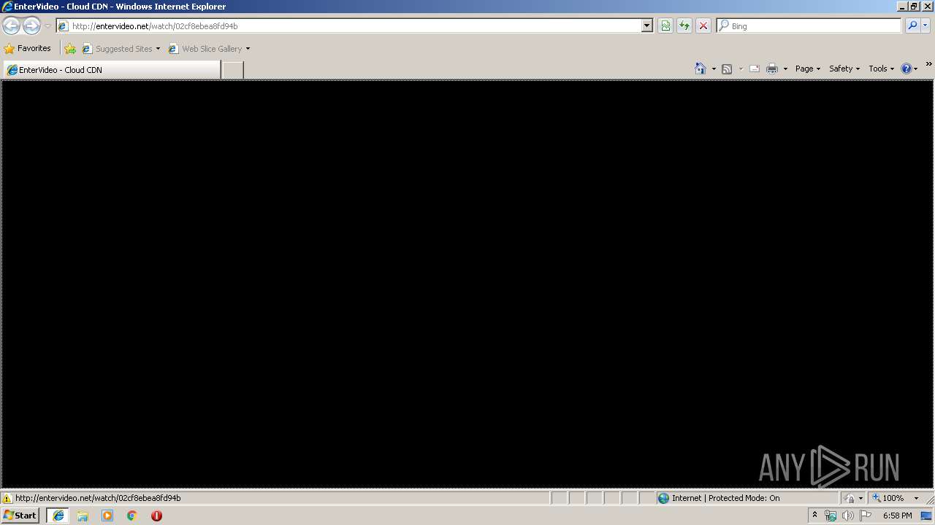Click the red Opera taskbar icon
This screenshot has height=525, width=935.
156,516
